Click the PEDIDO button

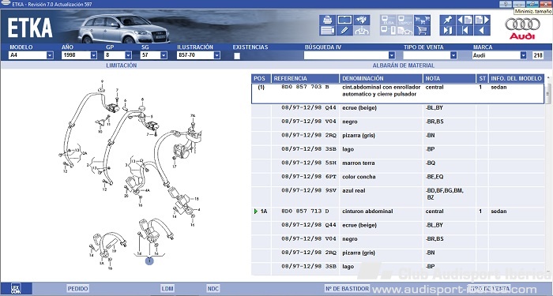(77, 289)
